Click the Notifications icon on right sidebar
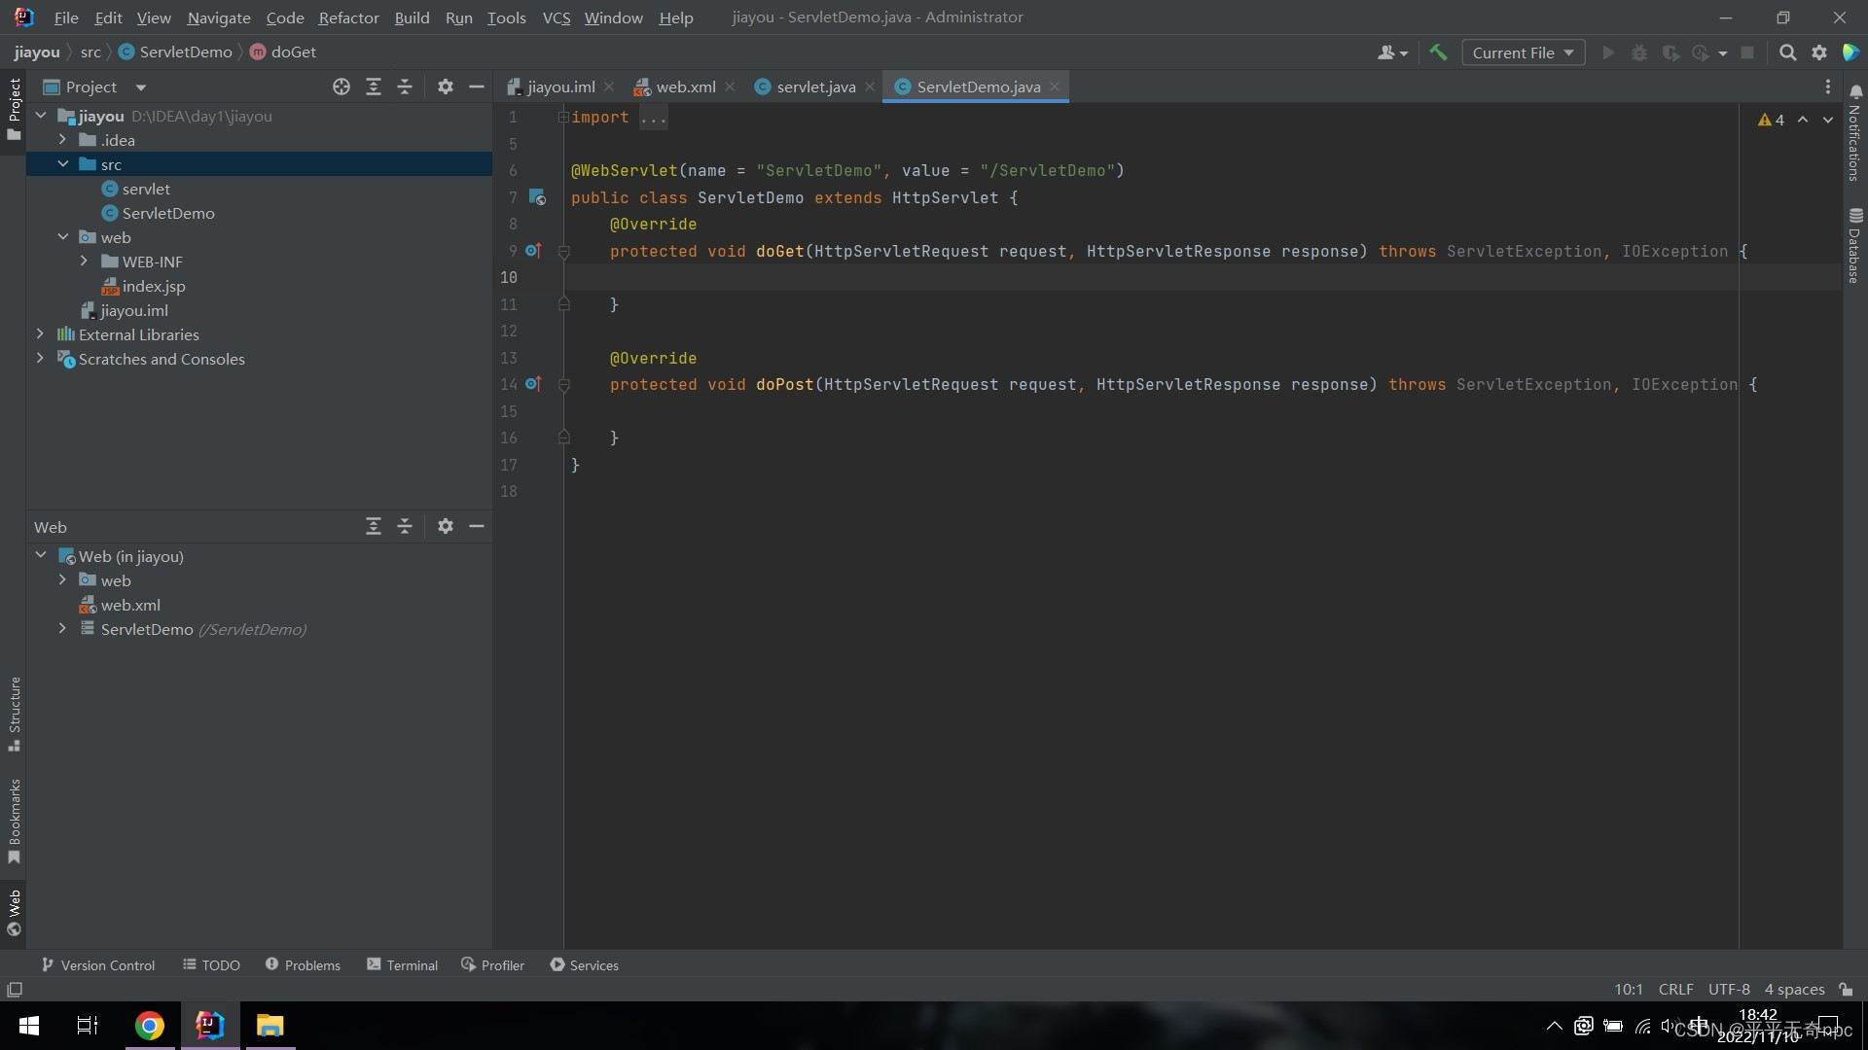Viewport: 1868px width, 1050px height. (x=1853, y=148)
